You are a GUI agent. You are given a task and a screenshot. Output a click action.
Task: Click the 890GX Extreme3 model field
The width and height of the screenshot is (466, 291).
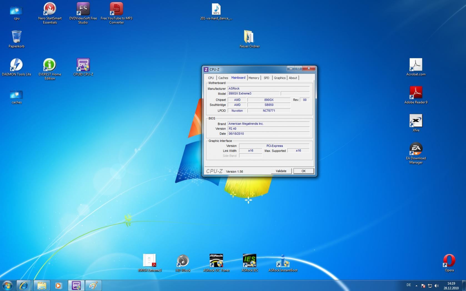coord(254,93)
